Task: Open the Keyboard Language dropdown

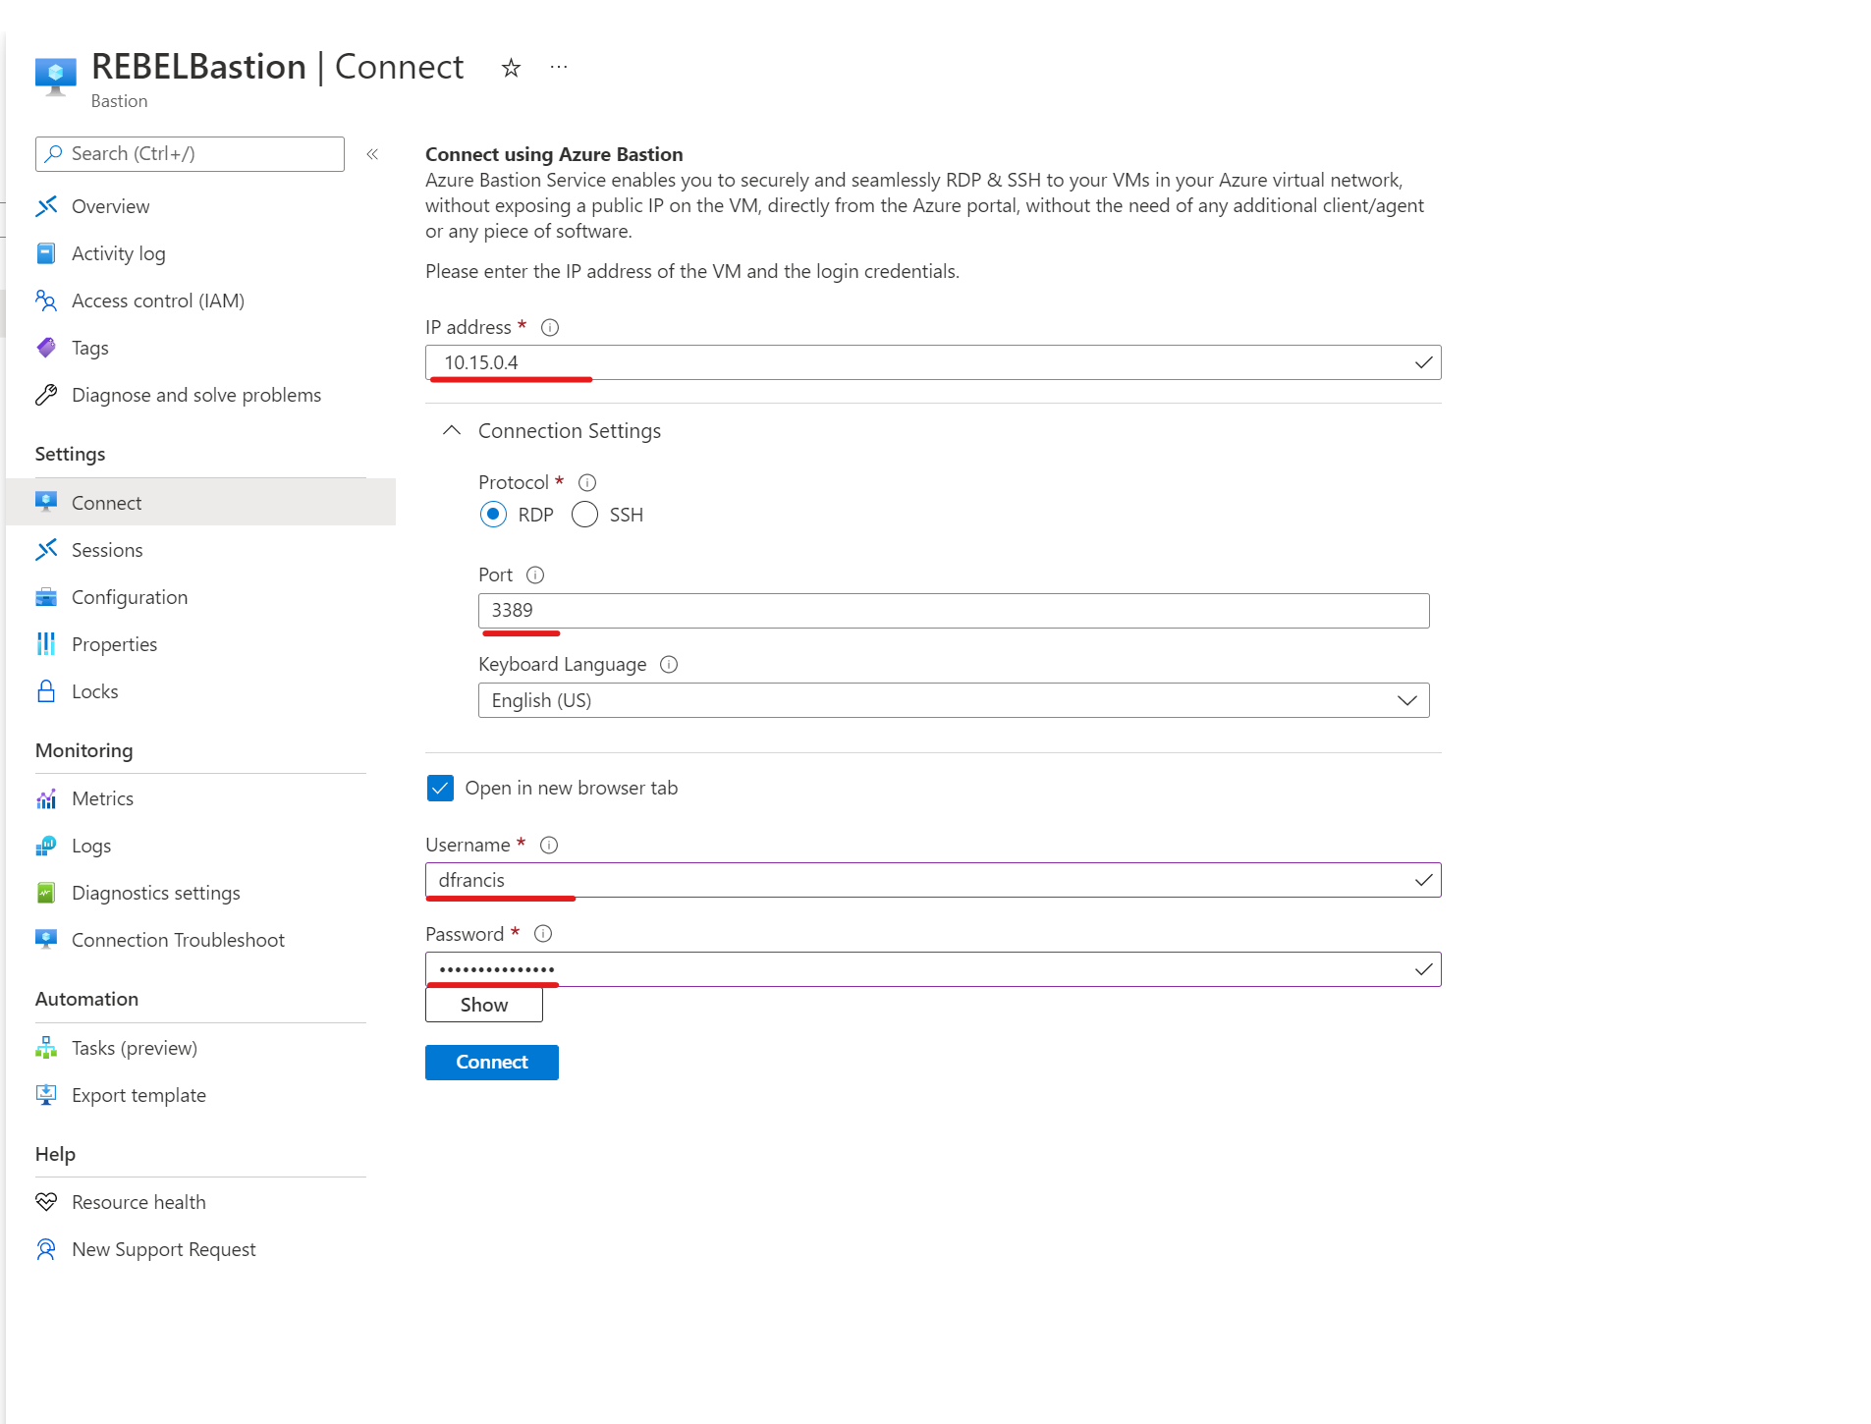Action: pos(1408,699)
